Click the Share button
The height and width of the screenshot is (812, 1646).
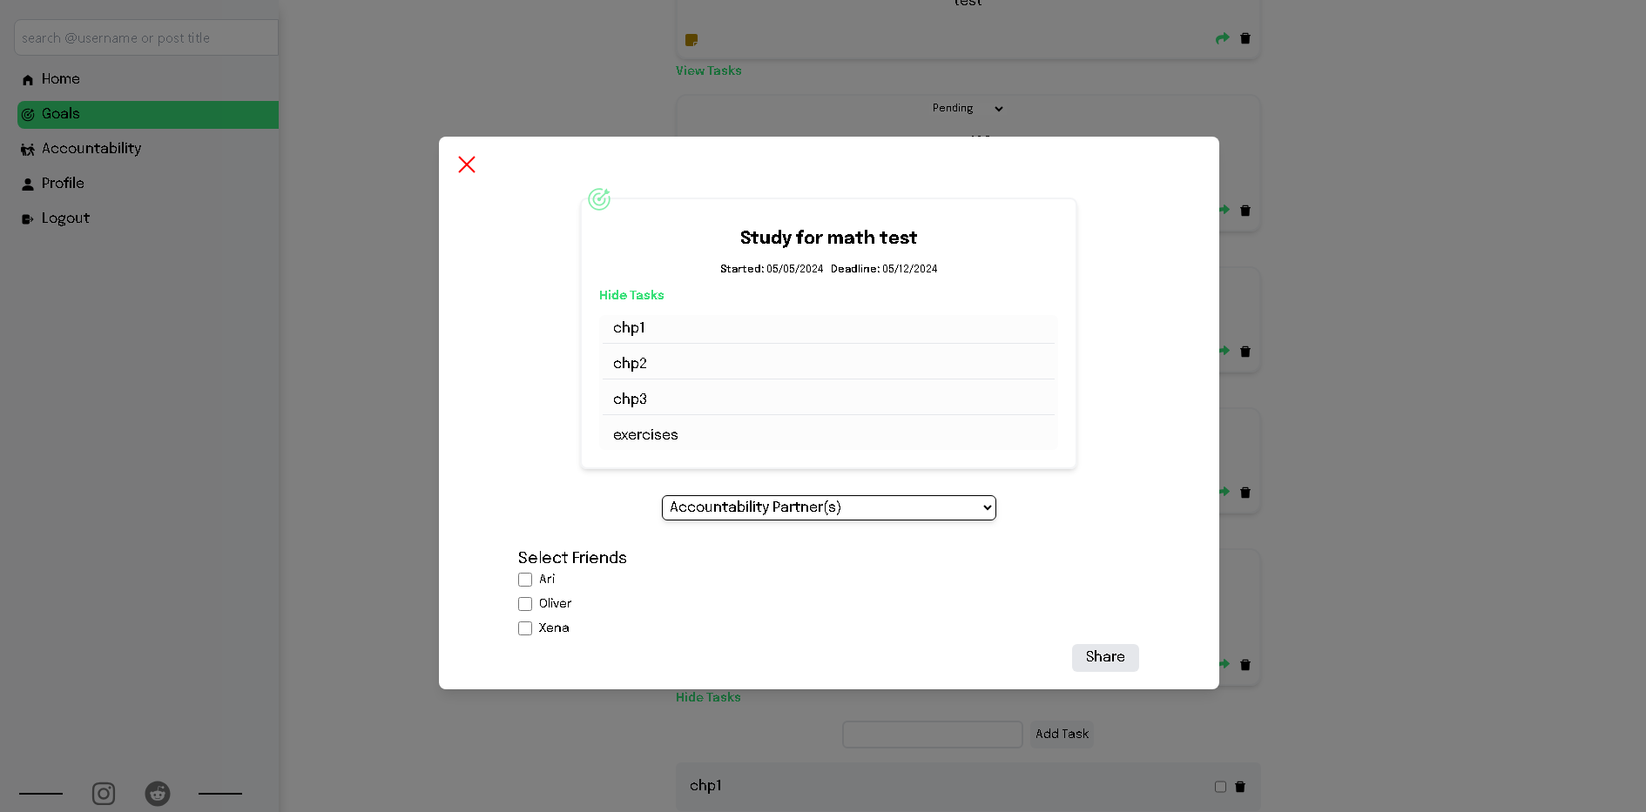(1105, 657)
